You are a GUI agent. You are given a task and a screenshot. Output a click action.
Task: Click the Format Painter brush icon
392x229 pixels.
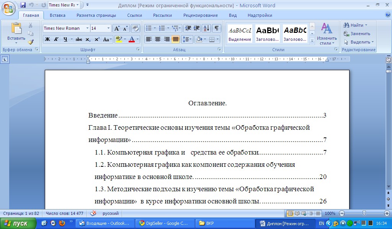click(31, 42)
